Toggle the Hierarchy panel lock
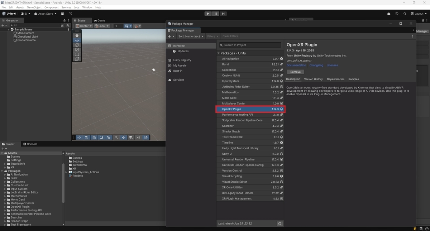This screenshot has width=430, height=231. [x=64, y=20]
